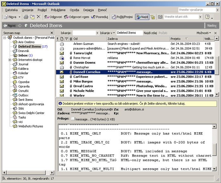Screen dimensions: 221x183
Task: Select the Inbox folder in the tree
Action: (23, 56)
